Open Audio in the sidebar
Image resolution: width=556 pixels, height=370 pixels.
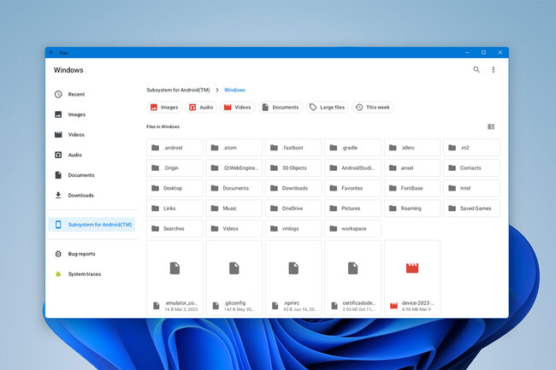click(x=92, y=155)
